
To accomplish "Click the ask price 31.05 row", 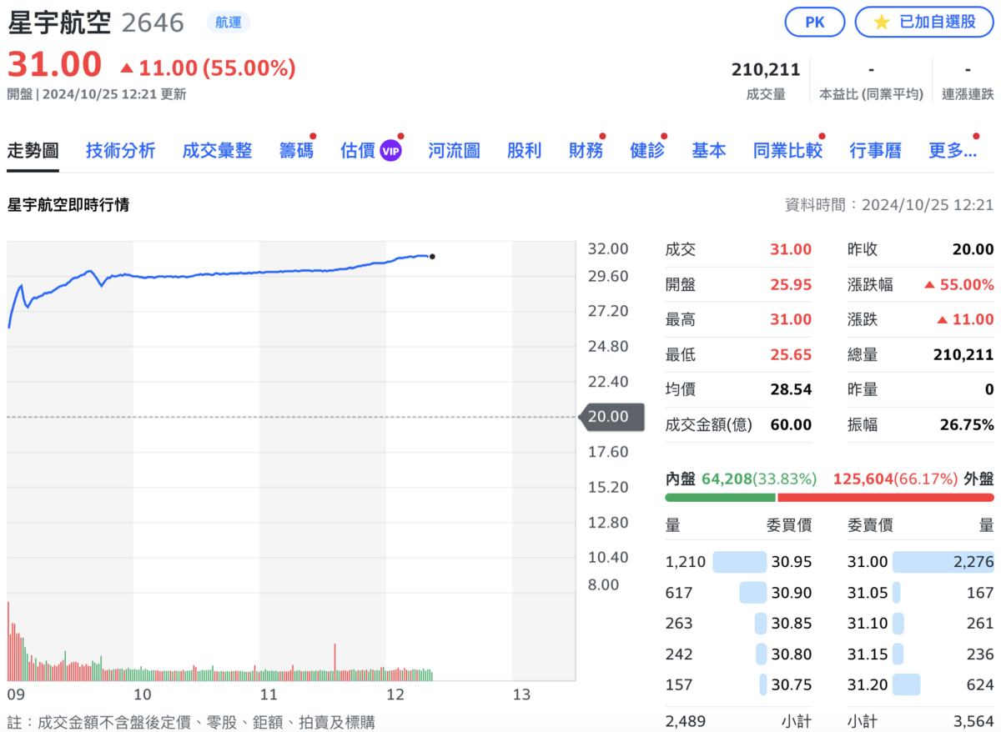I will tap(921, 593).
